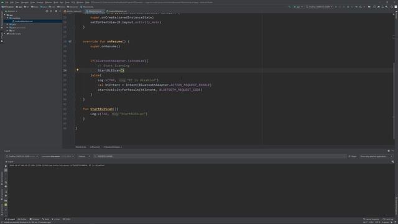This screenshot has height=224, width=398.
Task: Select the MainActivity.kt editor tab
Action: [95, 11]
